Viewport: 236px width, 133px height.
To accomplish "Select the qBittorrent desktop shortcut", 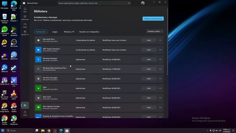I will [x=14, y=56].
